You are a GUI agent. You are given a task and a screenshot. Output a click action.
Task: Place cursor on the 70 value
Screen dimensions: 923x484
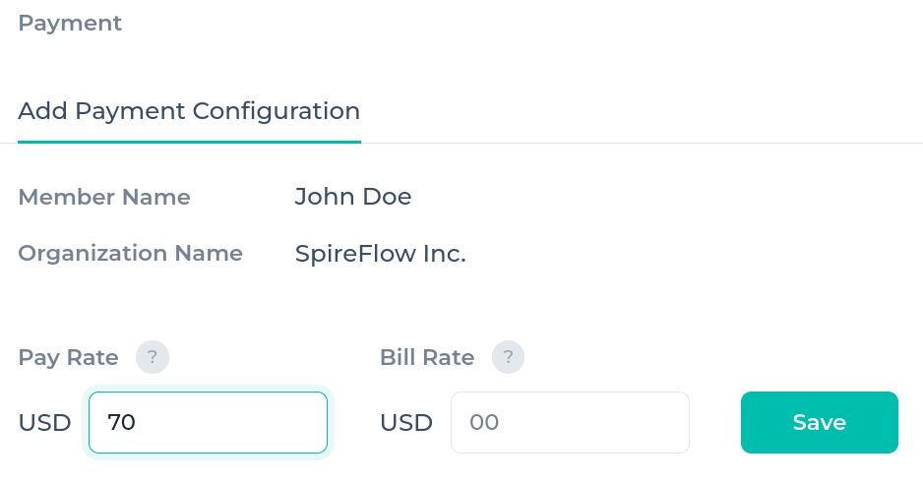[x=122, y=422]
